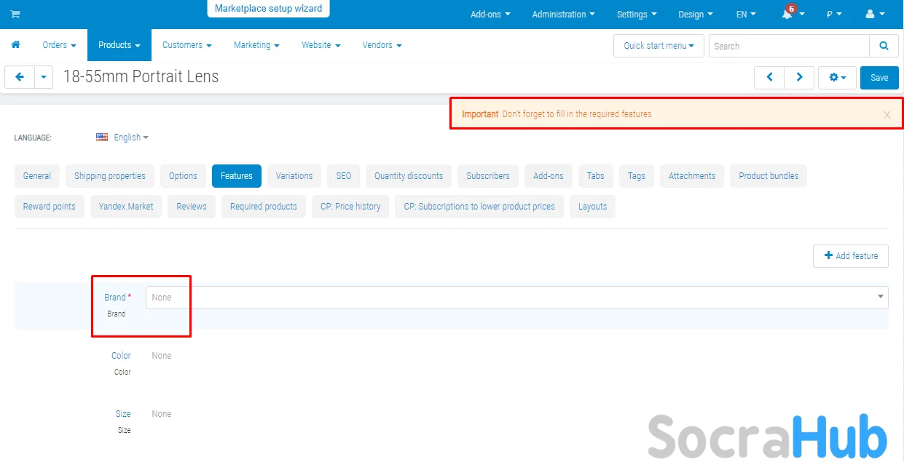Switch to the Variations tab
This screenshot has height=462, width=904.
294,176
